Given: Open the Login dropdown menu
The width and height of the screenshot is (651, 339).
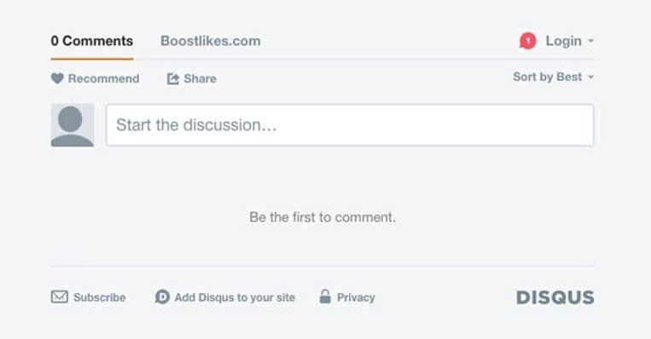Looking at the screenshot, I should [x=570, y=41].
